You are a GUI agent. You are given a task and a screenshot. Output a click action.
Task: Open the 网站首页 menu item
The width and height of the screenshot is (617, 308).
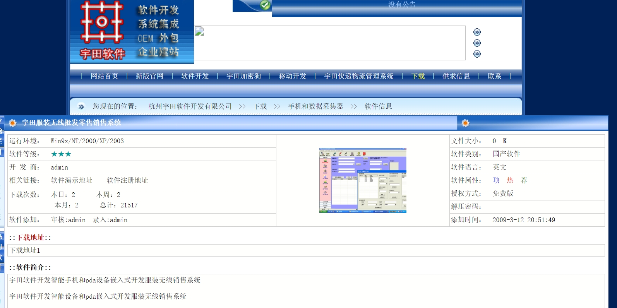(104, 76)
